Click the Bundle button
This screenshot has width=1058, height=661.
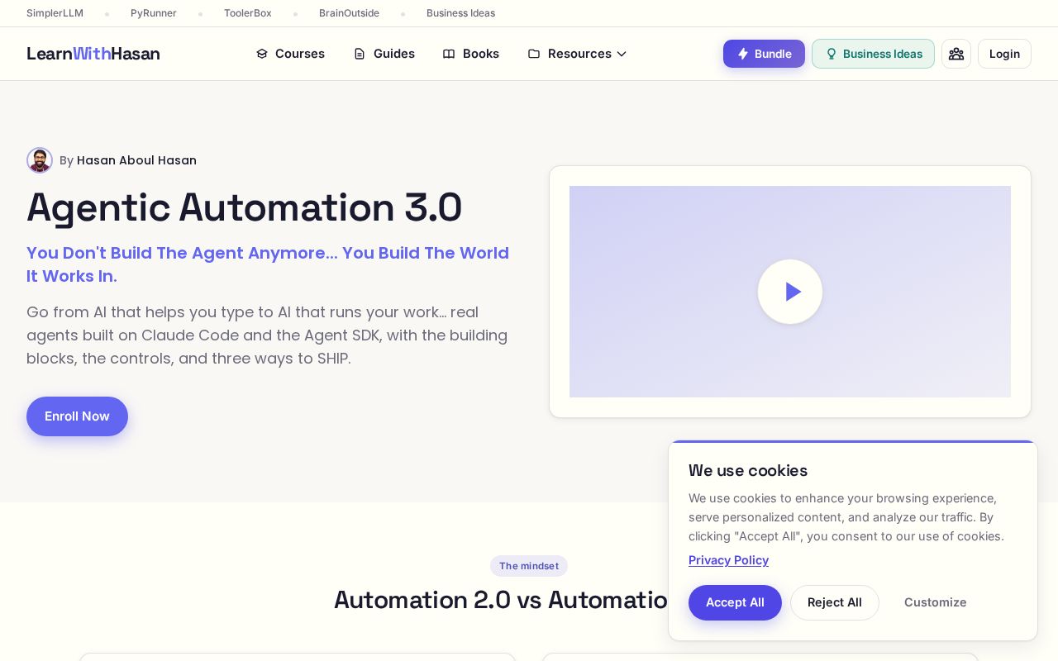[764, 54]
